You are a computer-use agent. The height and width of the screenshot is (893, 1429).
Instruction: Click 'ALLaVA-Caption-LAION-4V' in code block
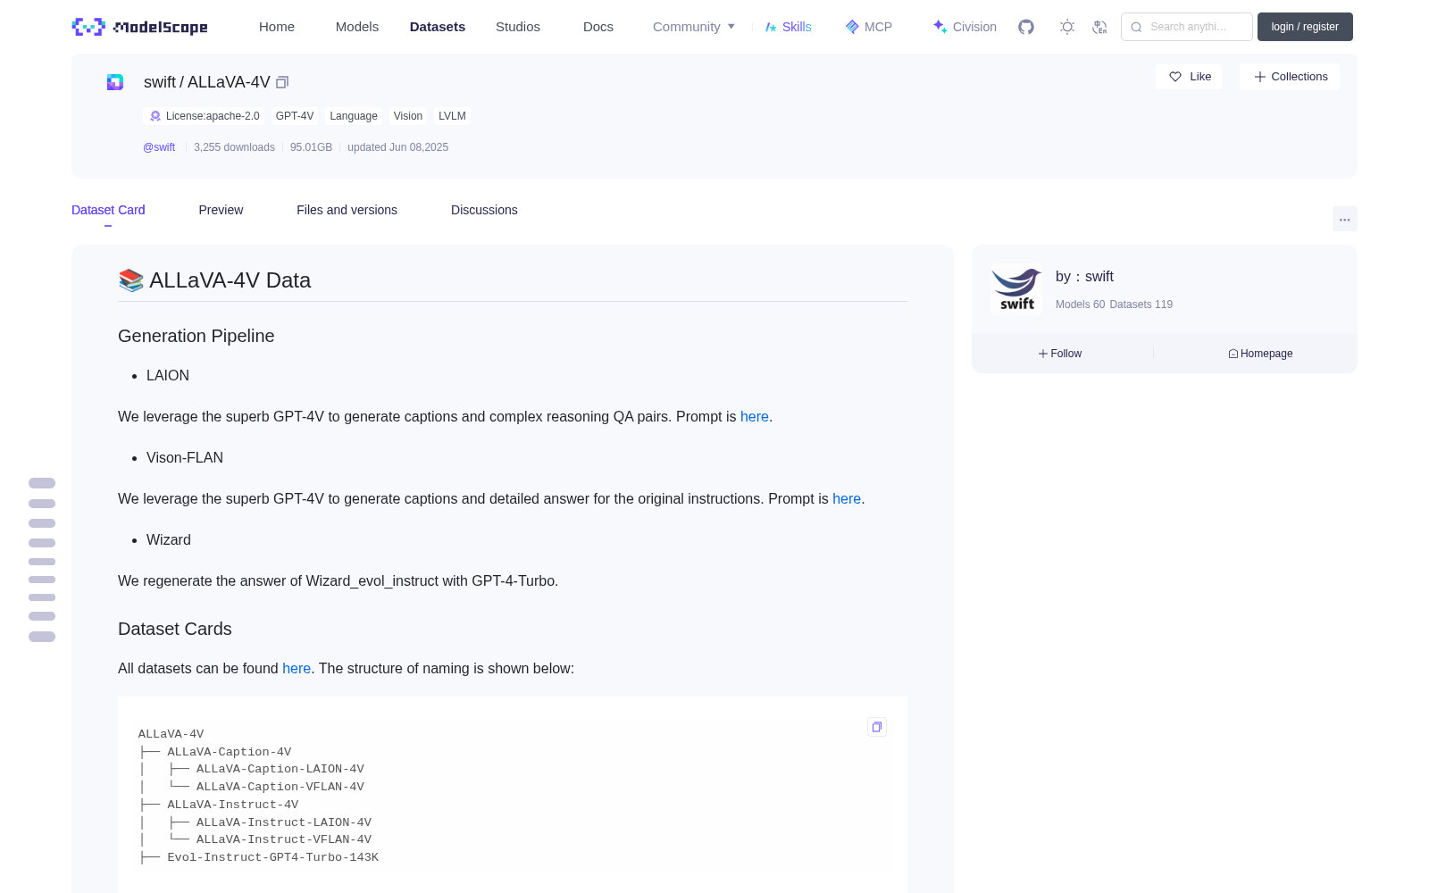coord(280,769)
